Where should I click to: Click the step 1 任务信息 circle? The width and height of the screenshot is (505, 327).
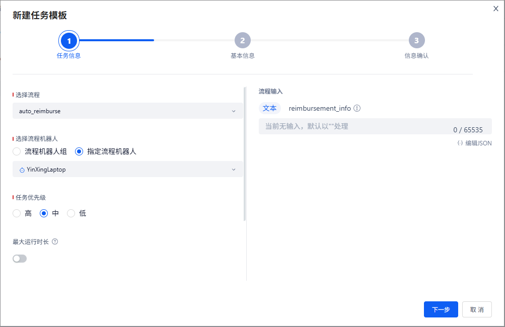[x=69, y=40]
